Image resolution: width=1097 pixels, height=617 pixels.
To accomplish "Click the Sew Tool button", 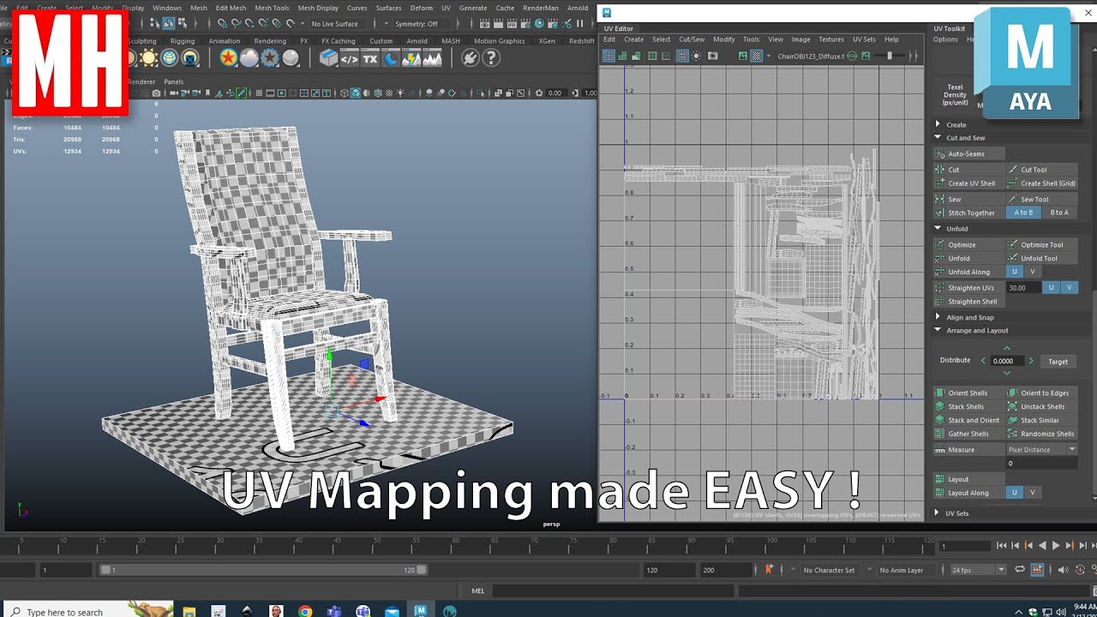I will [x=1041, y=200].
